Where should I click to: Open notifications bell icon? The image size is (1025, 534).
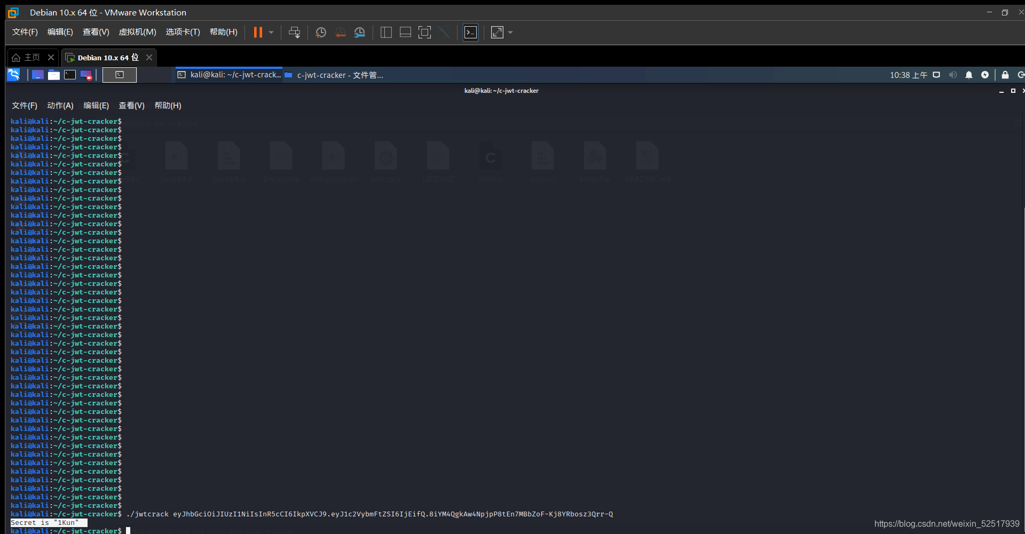[x=969, y=75]
